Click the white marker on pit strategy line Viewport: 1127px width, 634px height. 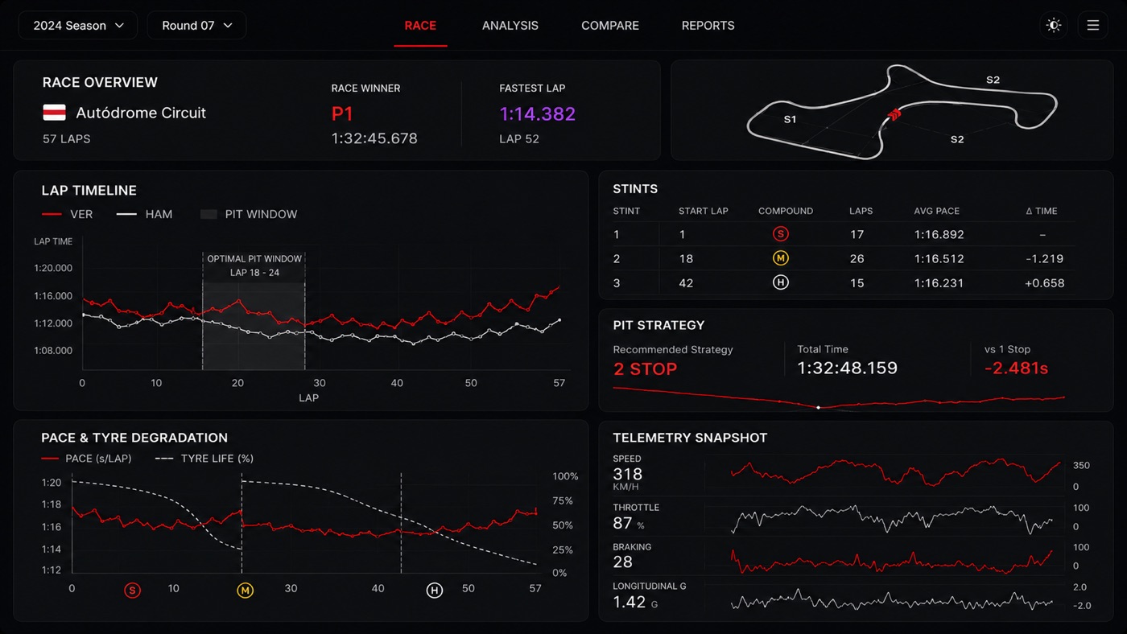click(x=819, y=407)
